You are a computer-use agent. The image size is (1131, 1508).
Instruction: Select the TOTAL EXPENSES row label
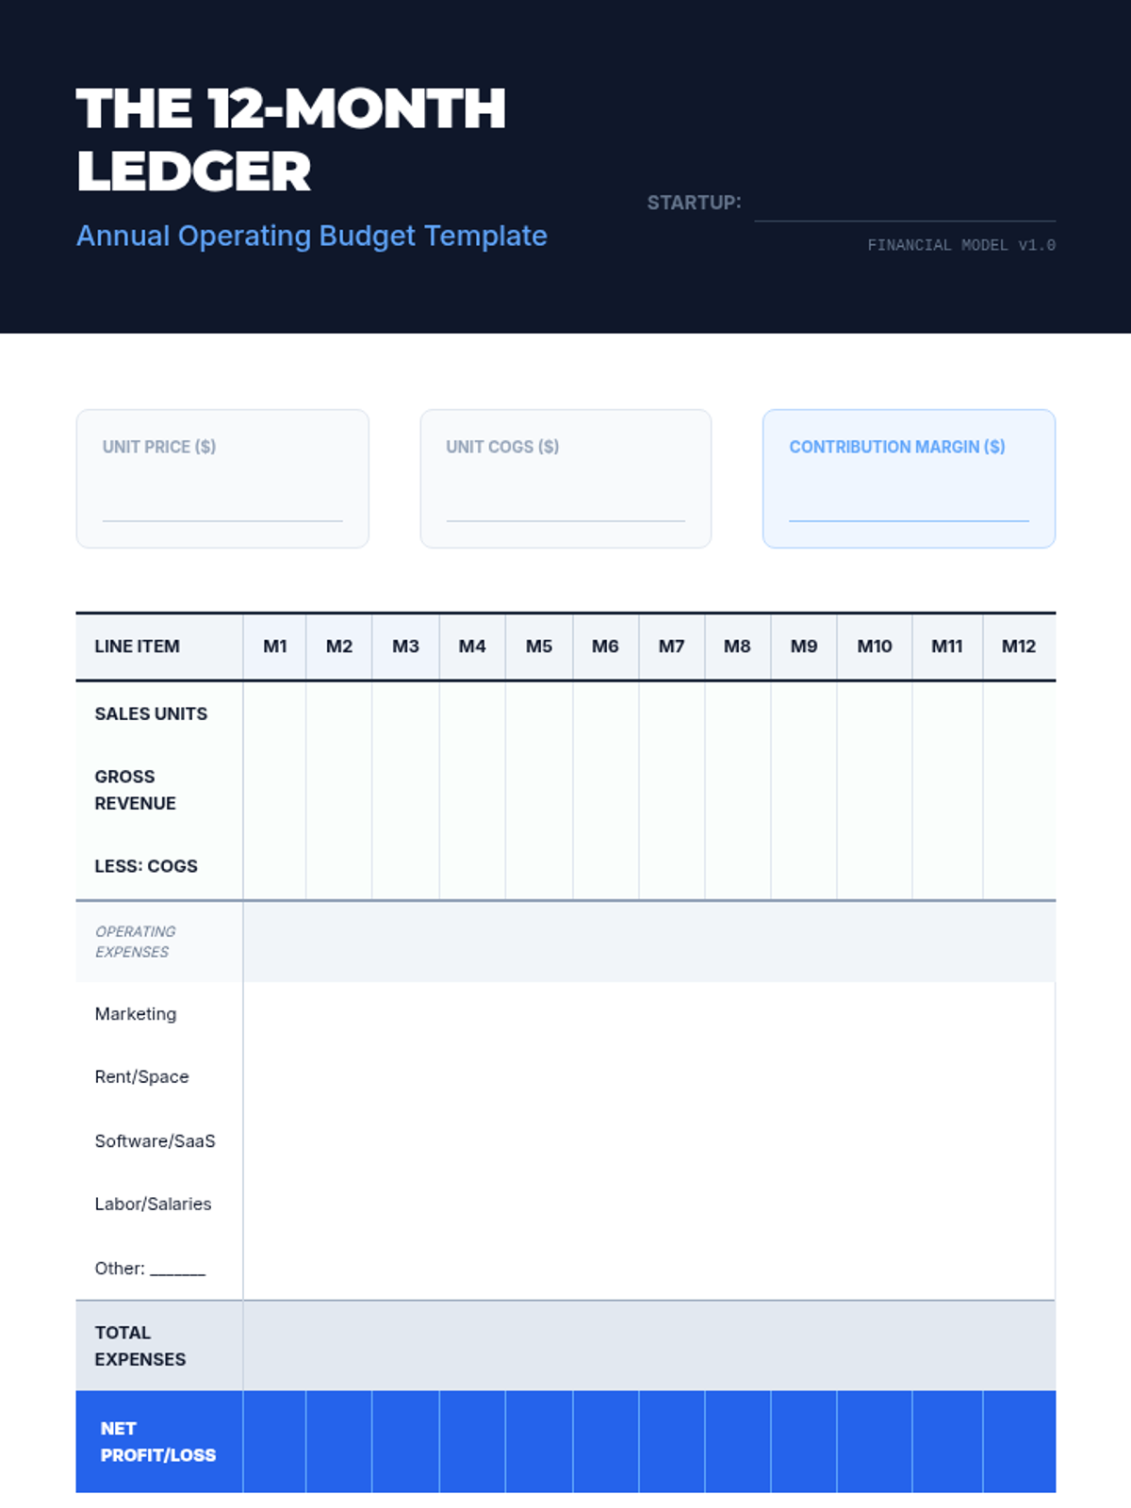click(139, 1346)
